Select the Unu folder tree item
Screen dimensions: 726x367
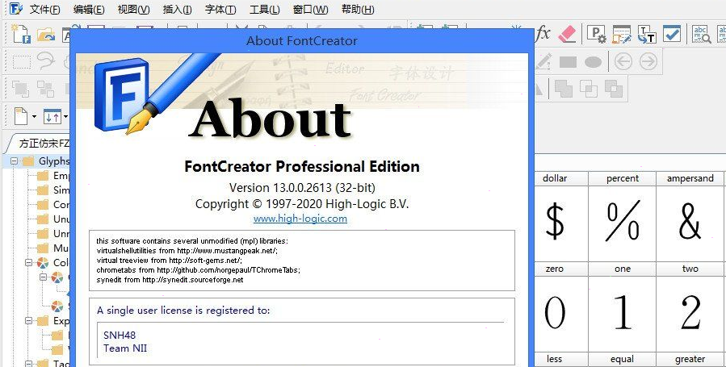pos(52,219)
